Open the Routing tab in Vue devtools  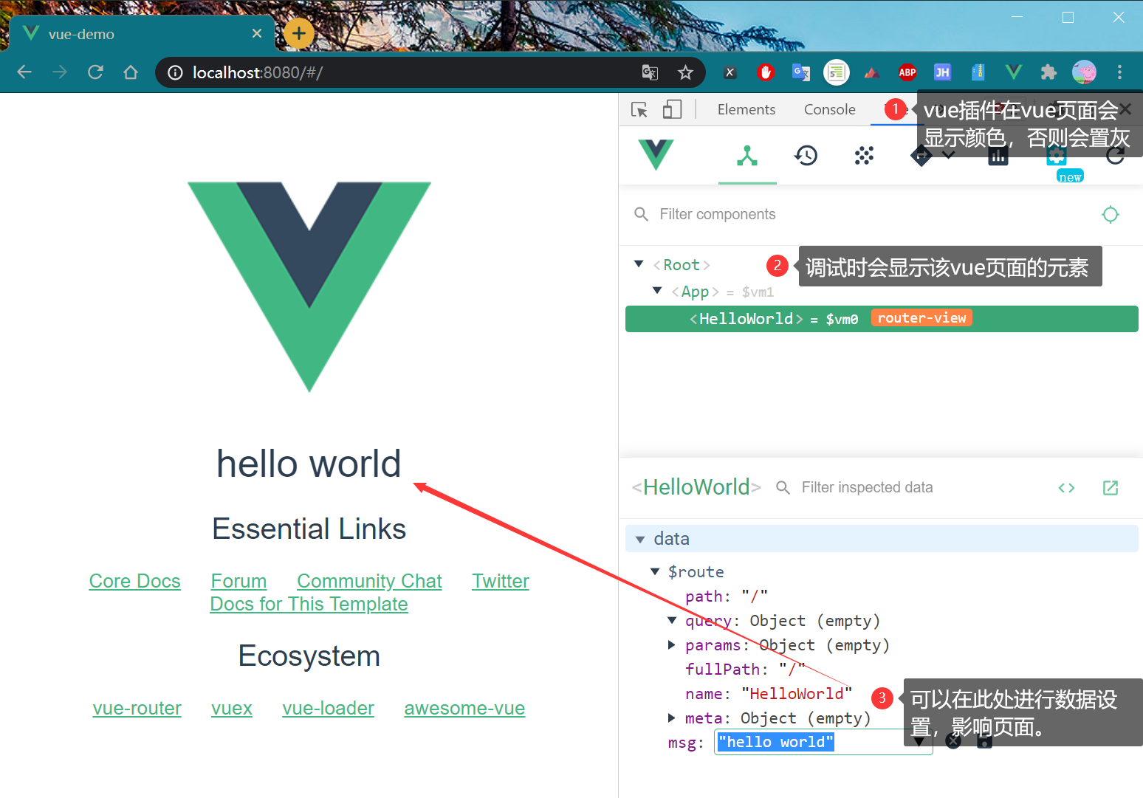(x=921, y=156)
